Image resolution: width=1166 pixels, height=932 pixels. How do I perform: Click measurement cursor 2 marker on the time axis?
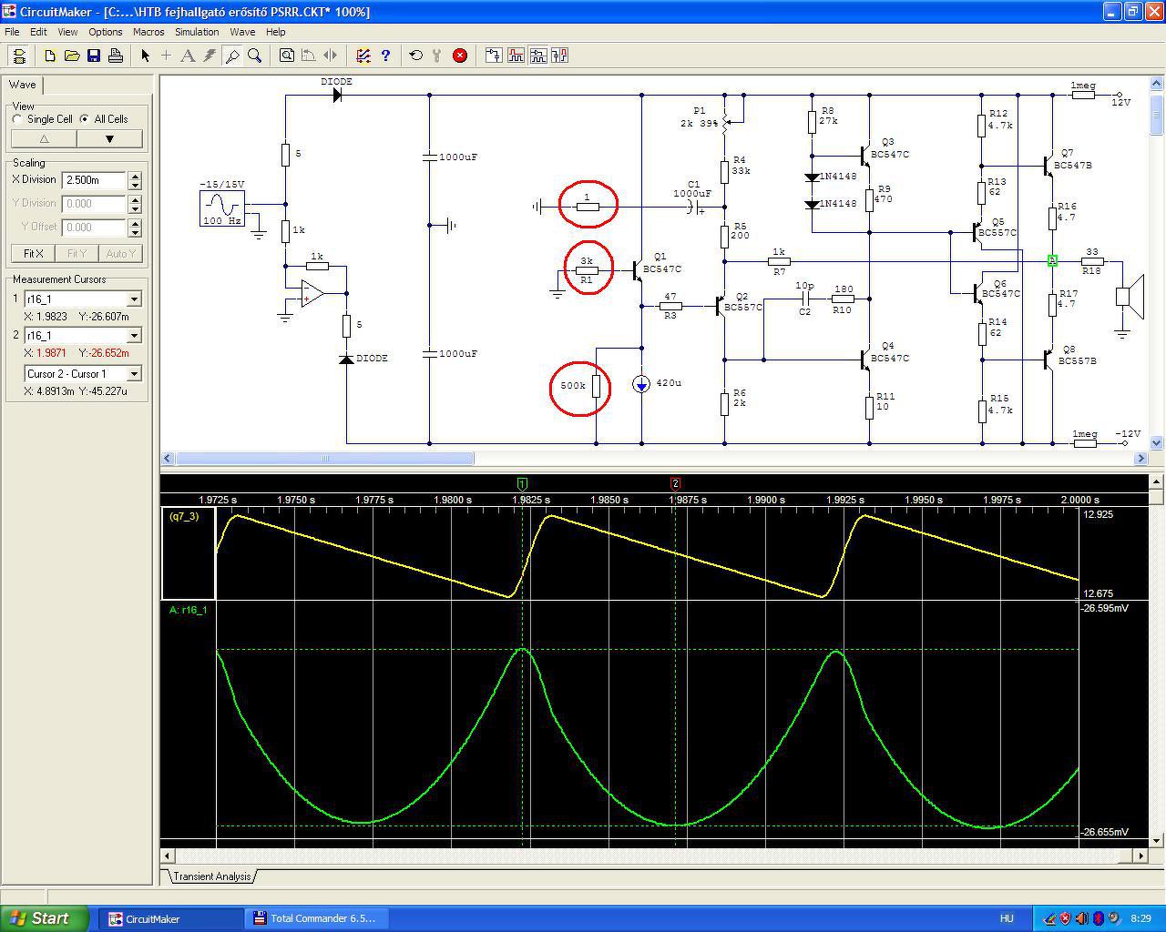tap(675, 483)
